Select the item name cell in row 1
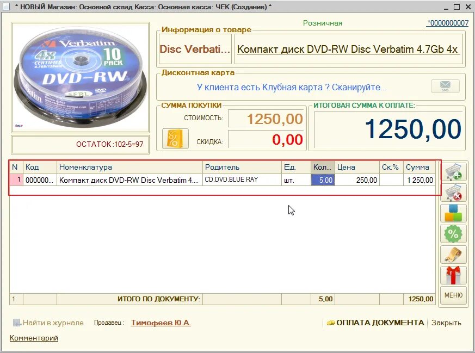 (129, 180)
